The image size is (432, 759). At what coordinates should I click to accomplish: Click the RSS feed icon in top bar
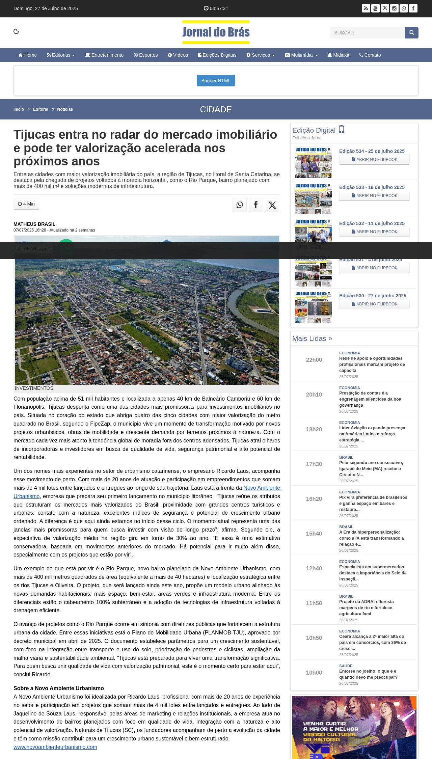point(366,8)
